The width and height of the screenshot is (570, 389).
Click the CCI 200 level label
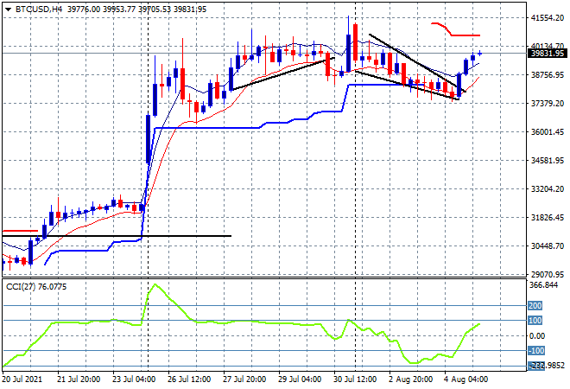click(535, 306)
